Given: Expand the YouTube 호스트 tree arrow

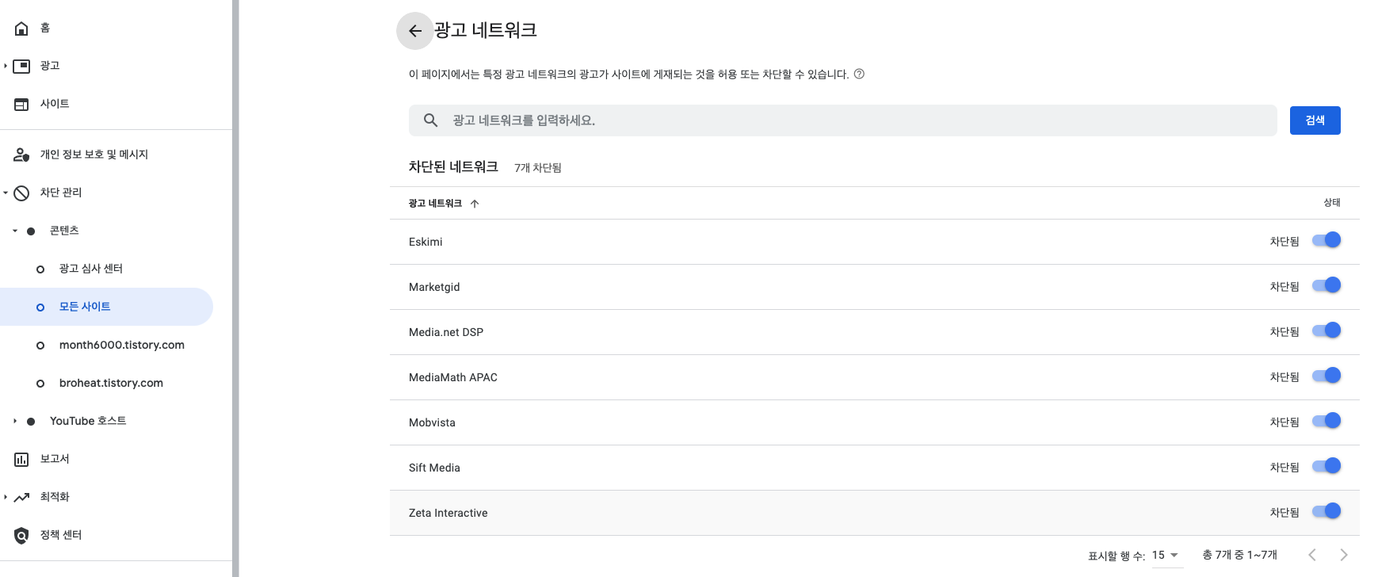Looking at the screenshot, I should pyautogui.click(x=14, y=421).
